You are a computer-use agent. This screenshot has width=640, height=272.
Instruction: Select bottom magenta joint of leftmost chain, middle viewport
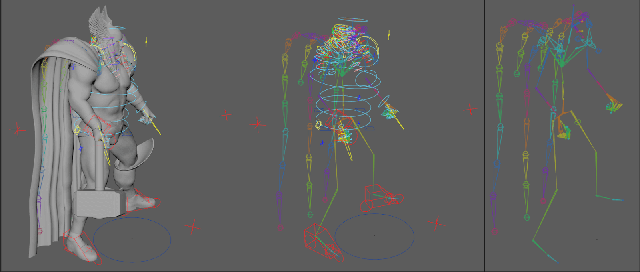pyautogui.click(x=280, y=228)
